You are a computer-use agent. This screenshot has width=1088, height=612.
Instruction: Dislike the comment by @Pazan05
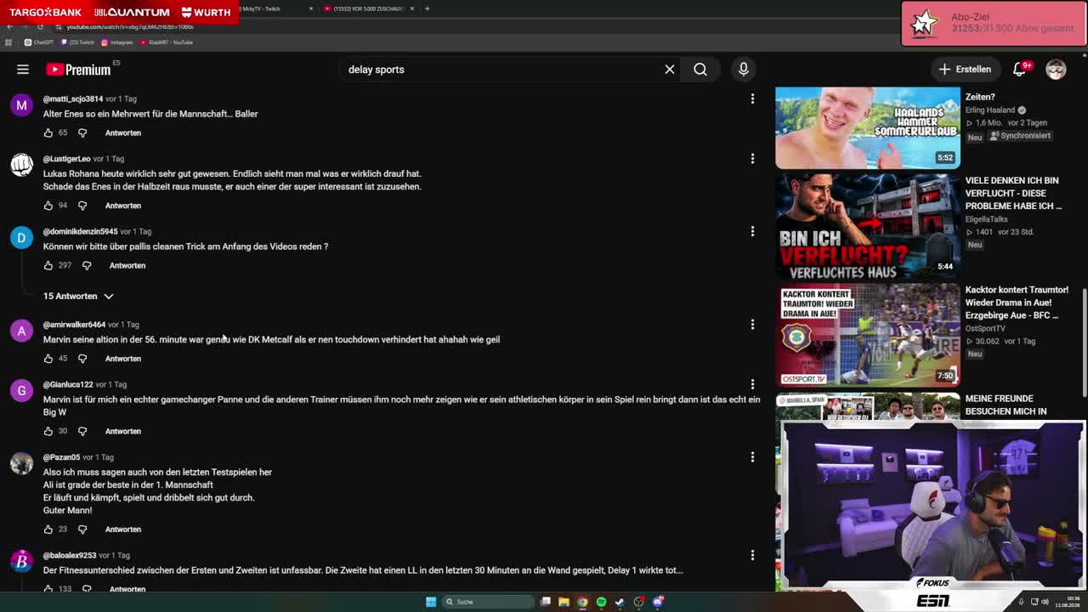(82, 529)
